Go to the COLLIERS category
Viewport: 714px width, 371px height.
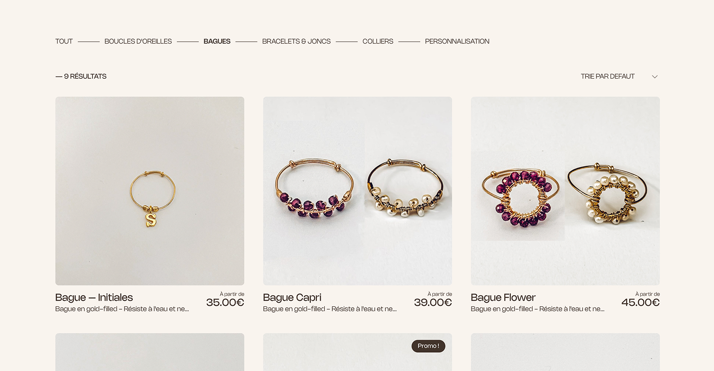[x=378, y=42]
